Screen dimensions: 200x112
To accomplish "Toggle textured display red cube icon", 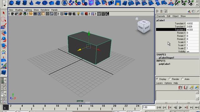I will [x=86, y=14].
